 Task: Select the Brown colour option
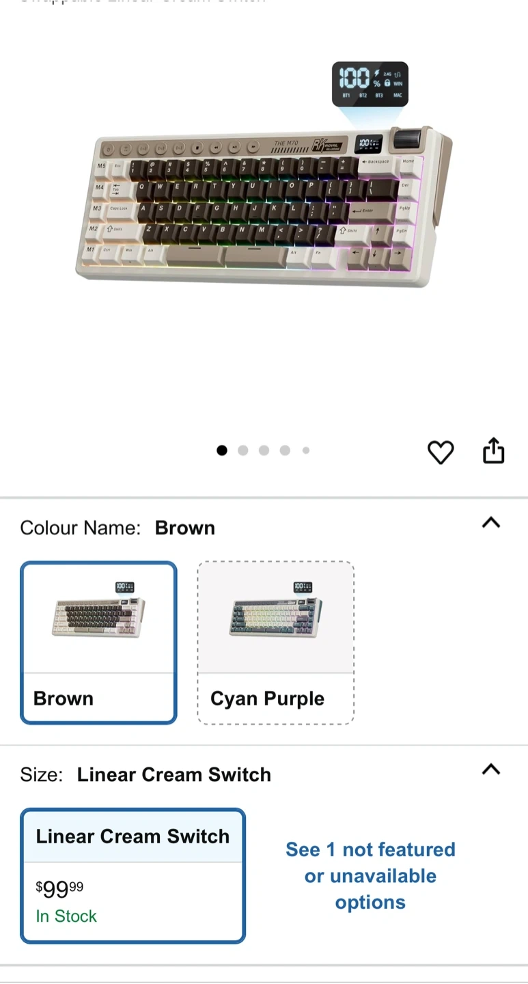click(98, 642)
